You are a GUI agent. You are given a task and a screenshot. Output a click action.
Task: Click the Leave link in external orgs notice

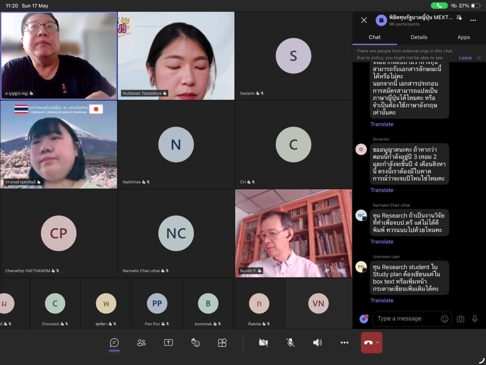click(465, 58)
